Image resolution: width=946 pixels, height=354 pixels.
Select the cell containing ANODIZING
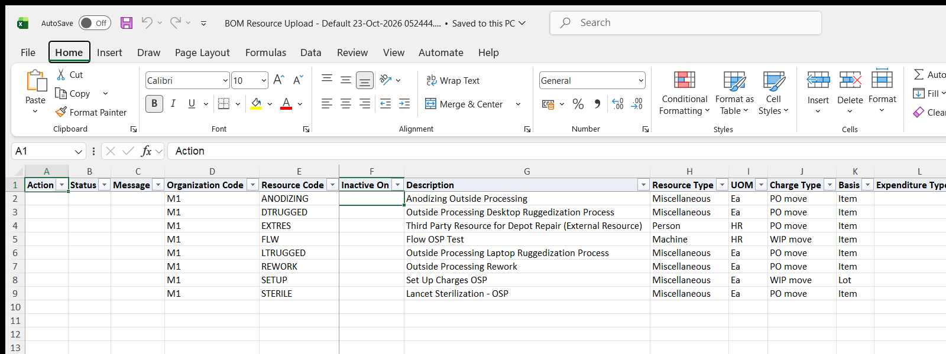click(299, 199)
